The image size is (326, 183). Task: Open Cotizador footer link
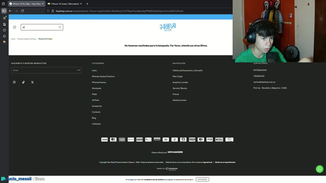[x=96, y=124]
